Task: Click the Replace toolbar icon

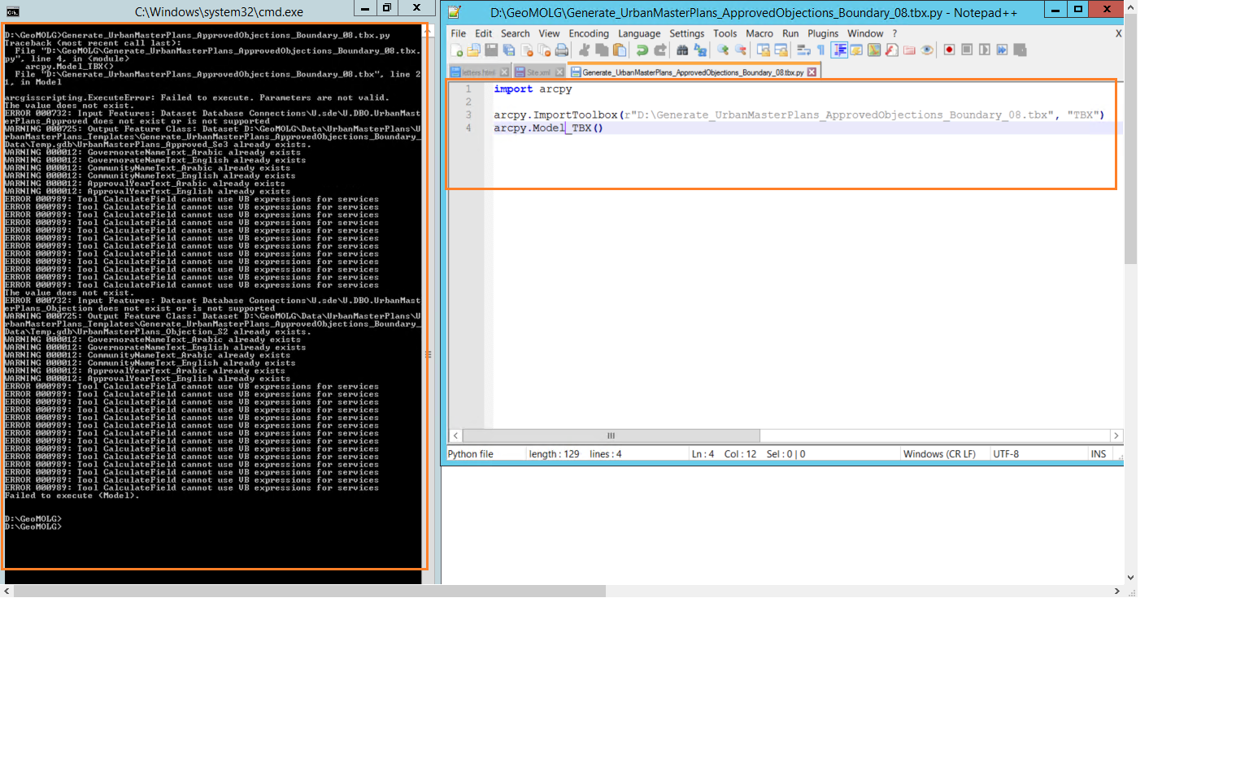Action: coord(700,50)
